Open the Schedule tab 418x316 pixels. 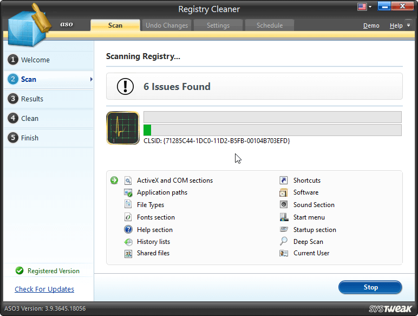click(x=270, y=25)
